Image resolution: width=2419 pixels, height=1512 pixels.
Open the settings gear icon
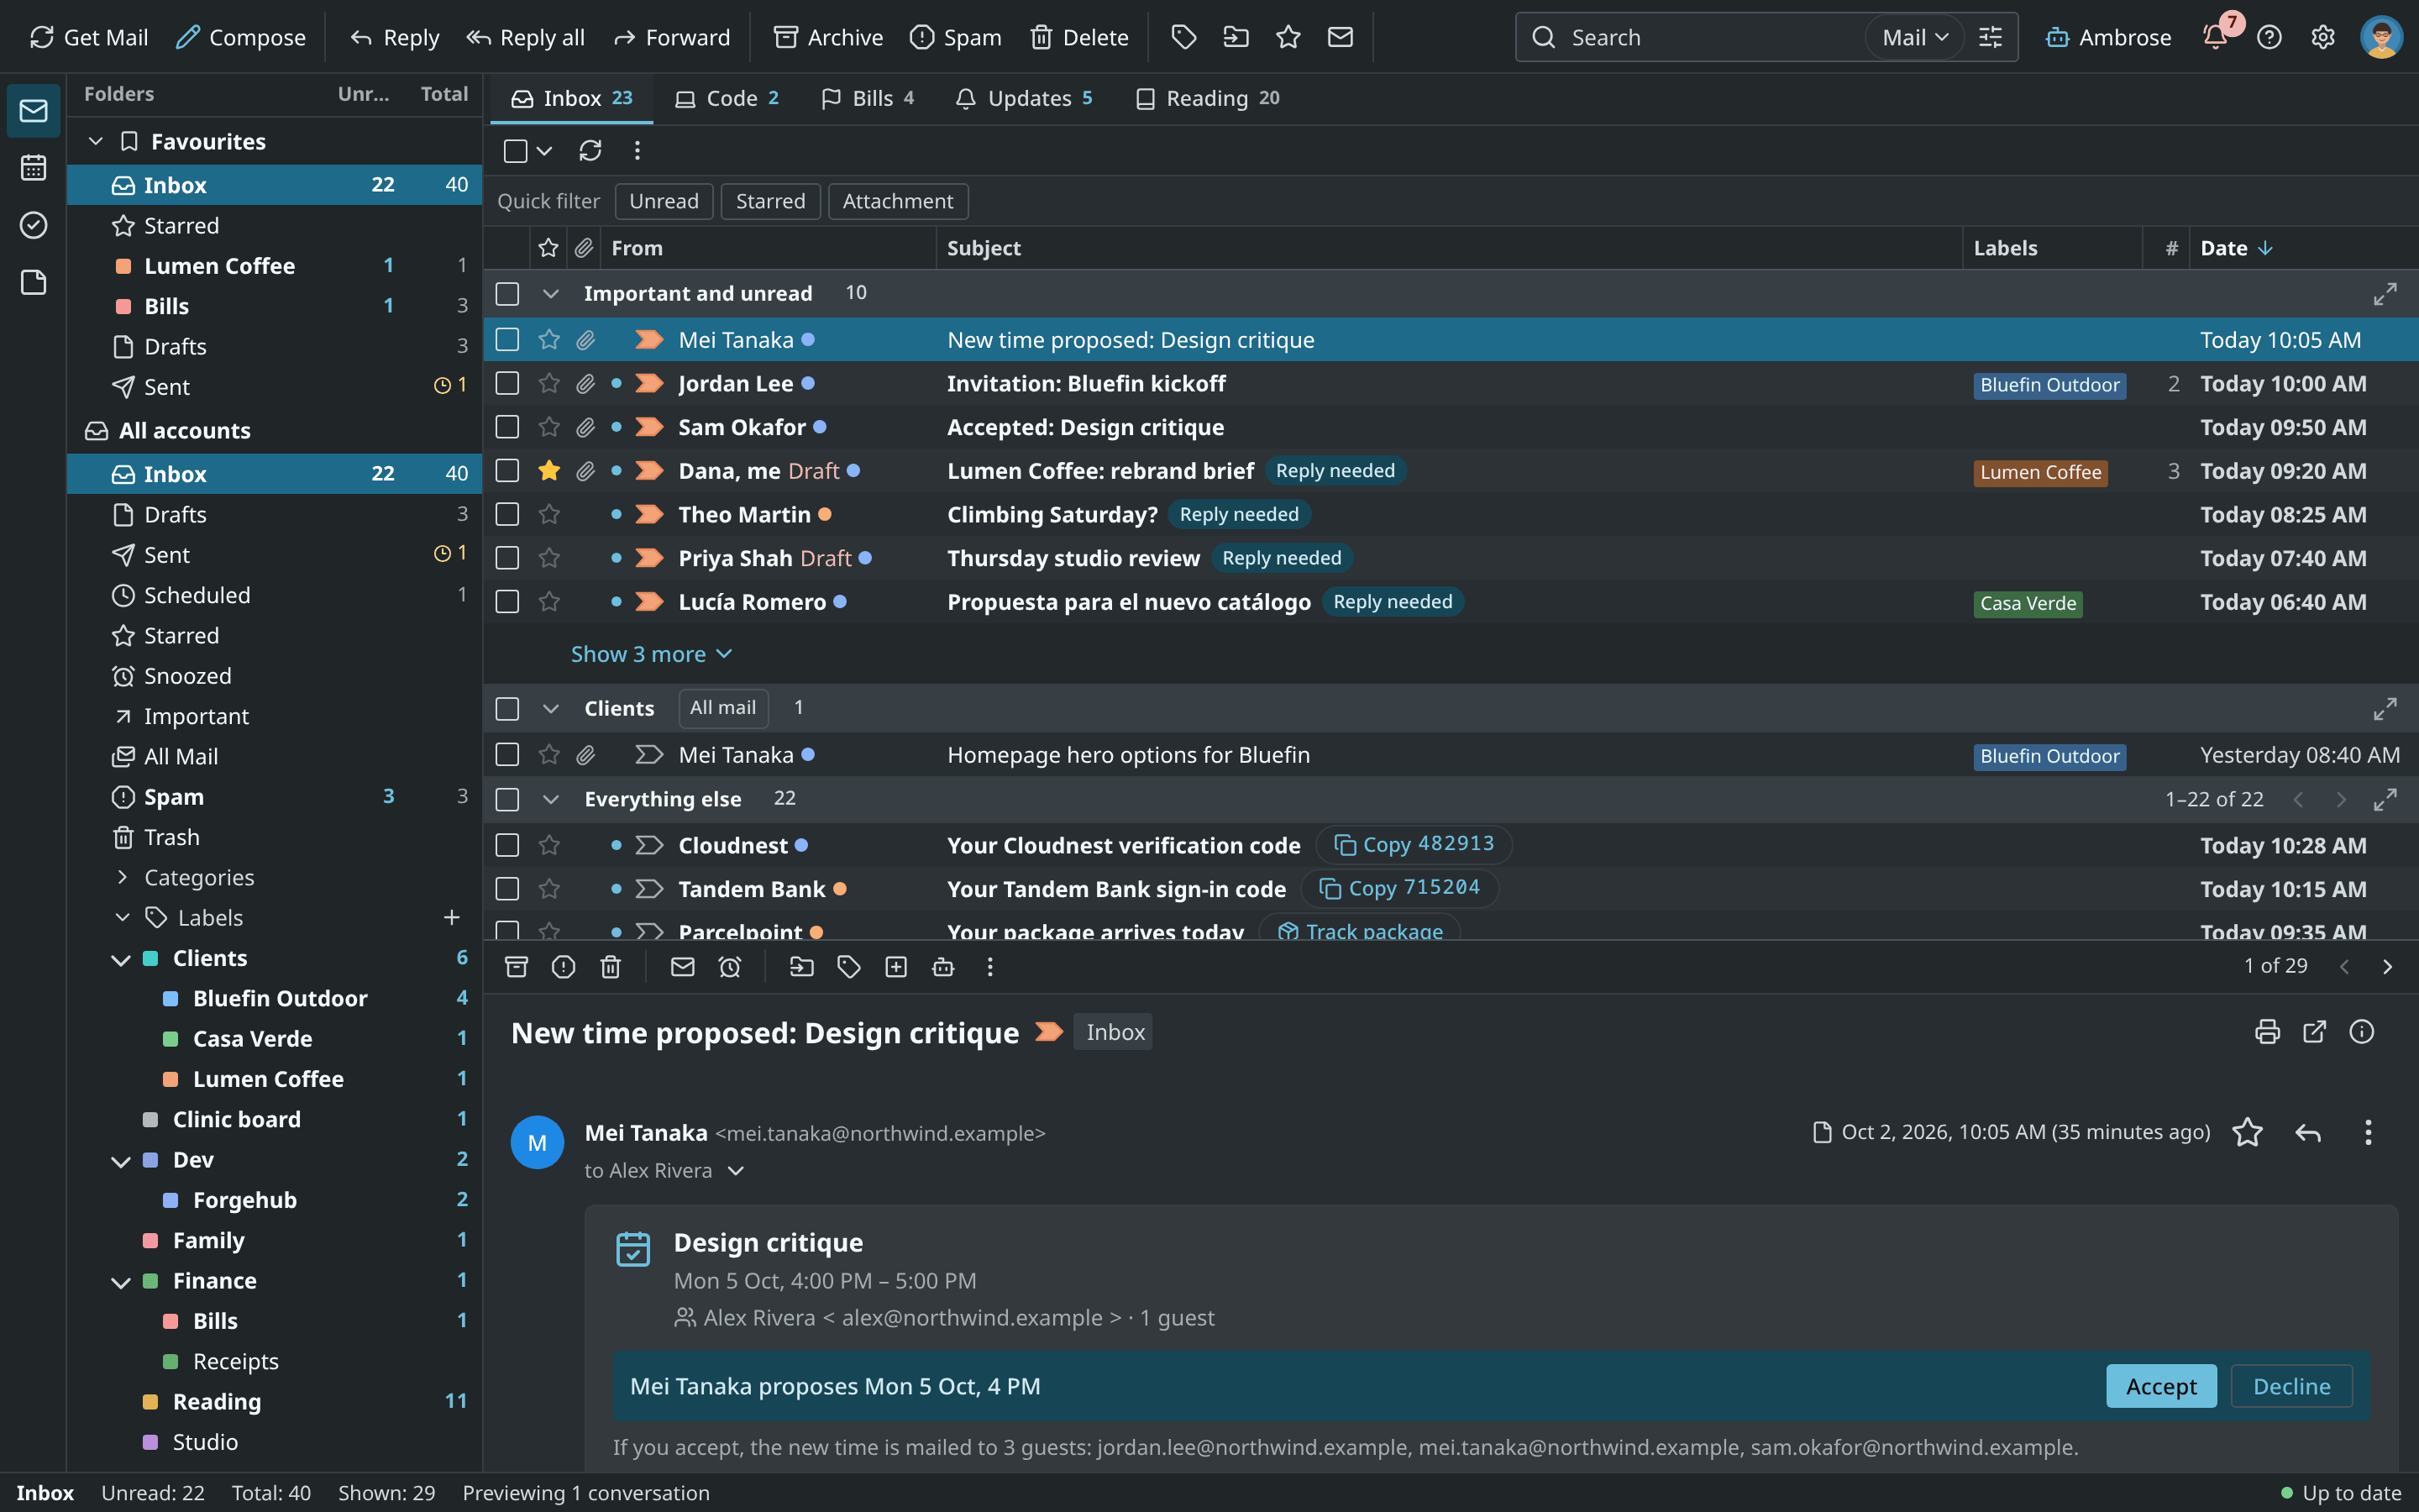tap(2322, 37)
